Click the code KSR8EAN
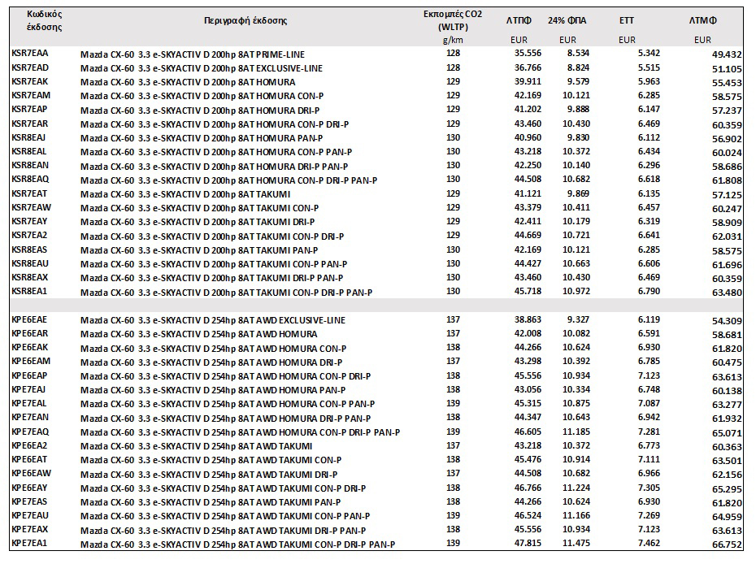756x564 pixels. point(30,165)
